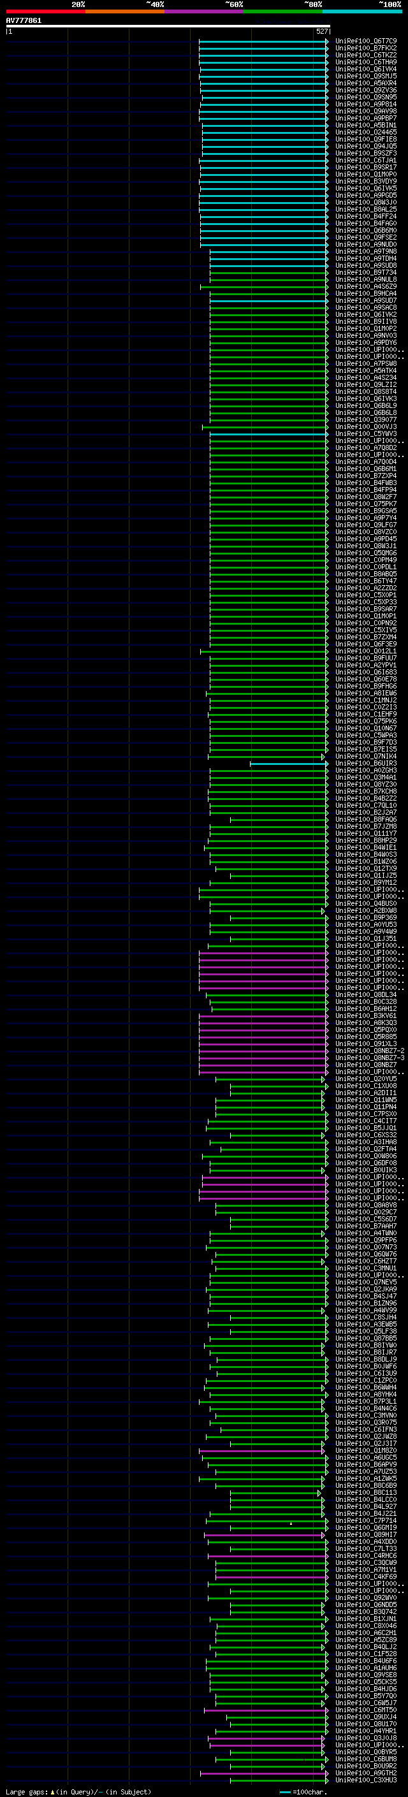Select hit label UniRef100_C6TJA1
Image resolution: width=408 pixels, height=1797 pixels.
[366, 161]
